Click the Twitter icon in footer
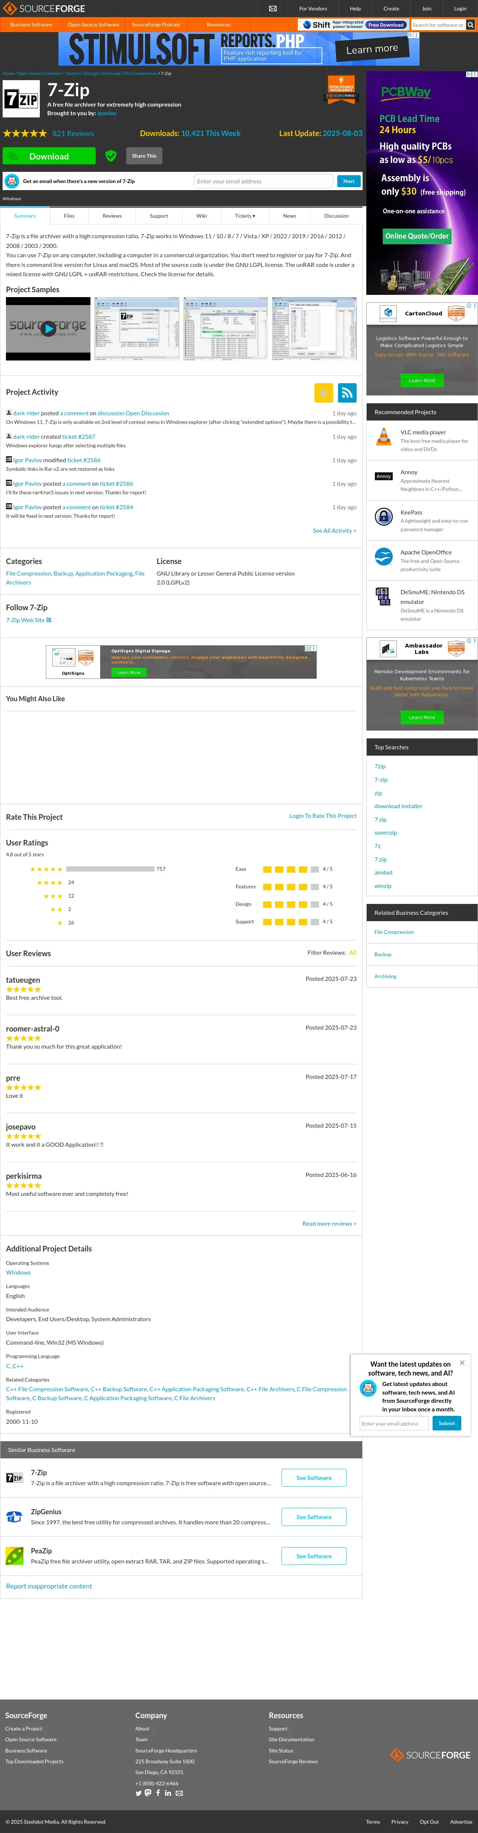This screenshot has width=478, height=1833. click(x=138, y=1792)
